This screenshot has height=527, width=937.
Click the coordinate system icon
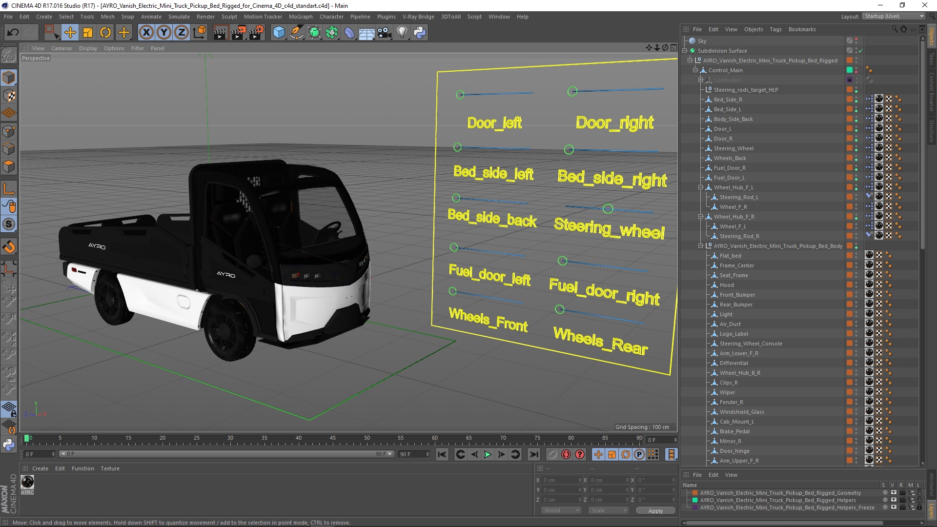coord(200,33)
